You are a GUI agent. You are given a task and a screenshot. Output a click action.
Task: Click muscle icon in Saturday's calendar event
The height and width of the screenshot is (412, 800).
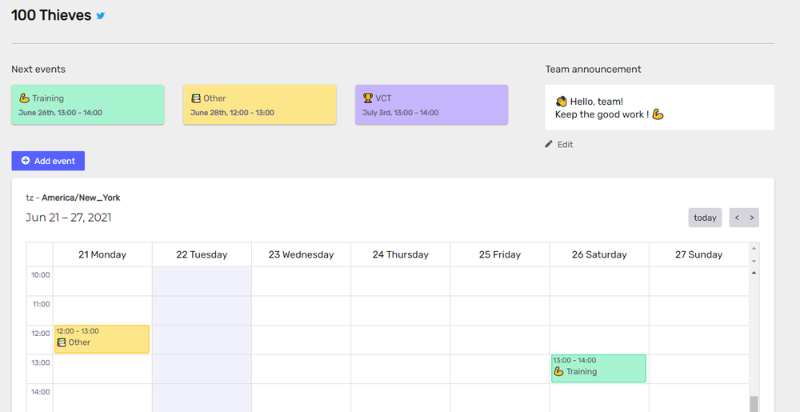[558, 371]
